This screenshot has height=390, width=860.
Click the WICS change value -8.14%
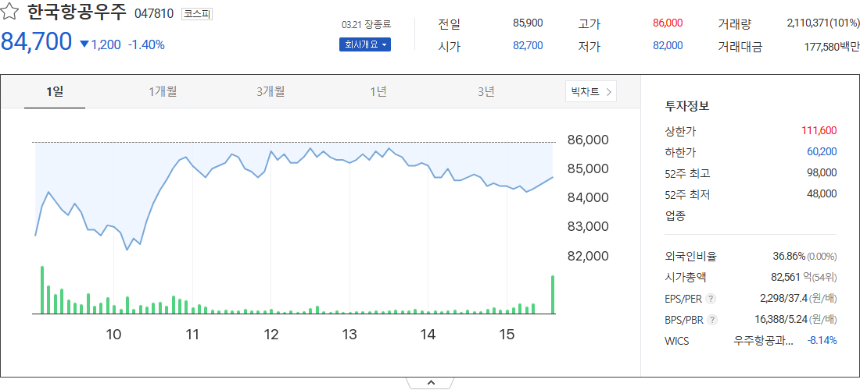pos(822,341)
